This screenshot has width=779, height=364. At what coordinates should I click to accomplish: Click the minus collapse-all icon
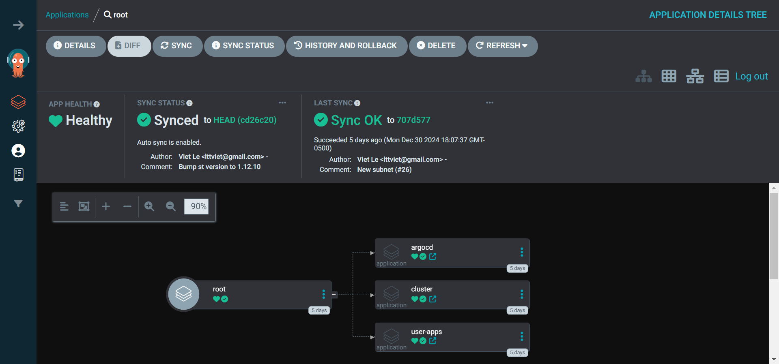(127, 206)
